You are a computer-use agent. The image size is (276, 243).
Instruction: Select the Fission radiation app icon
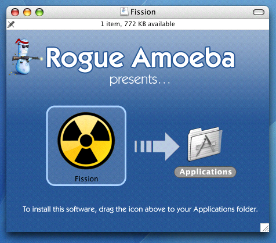[86, 141]
